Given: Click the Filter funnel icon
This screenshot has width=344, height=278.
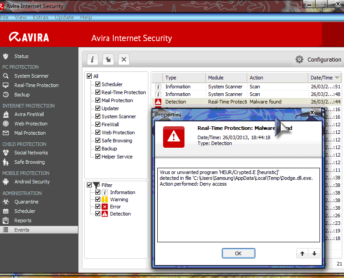Looking at the screenshot, I should [x=96, y=185].
